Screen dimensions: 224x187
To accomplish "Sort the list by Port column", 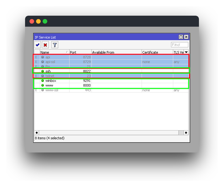I will tap(80, 52).
